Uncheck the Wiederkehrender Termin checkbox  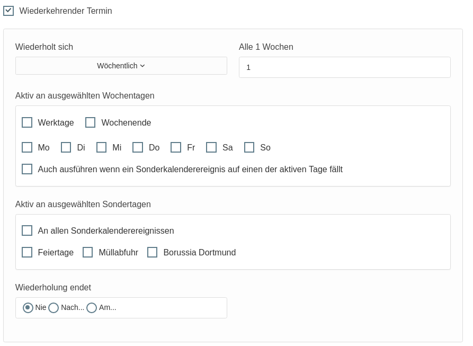pos(8,11)
